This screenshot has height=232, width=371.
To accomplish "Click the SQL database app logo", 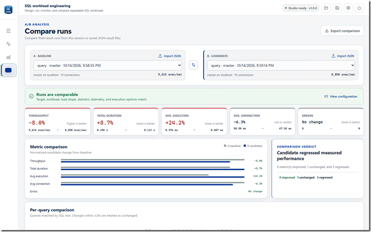I will click(8, 10).
